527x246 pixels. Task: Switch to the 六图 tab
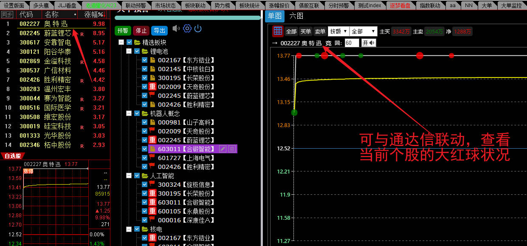coord(296,16)
